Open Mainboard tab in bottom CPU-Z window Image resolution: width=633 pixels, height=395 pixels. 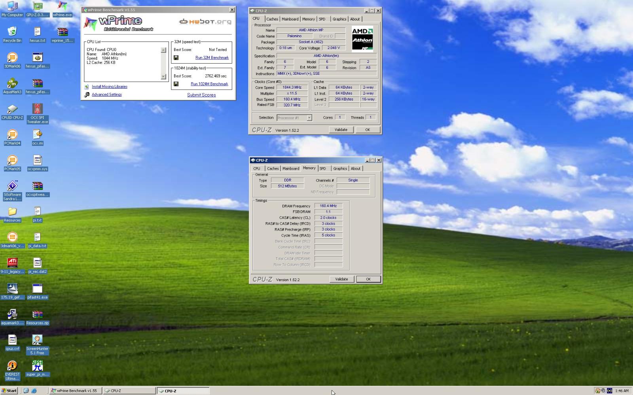coord(291,168)
